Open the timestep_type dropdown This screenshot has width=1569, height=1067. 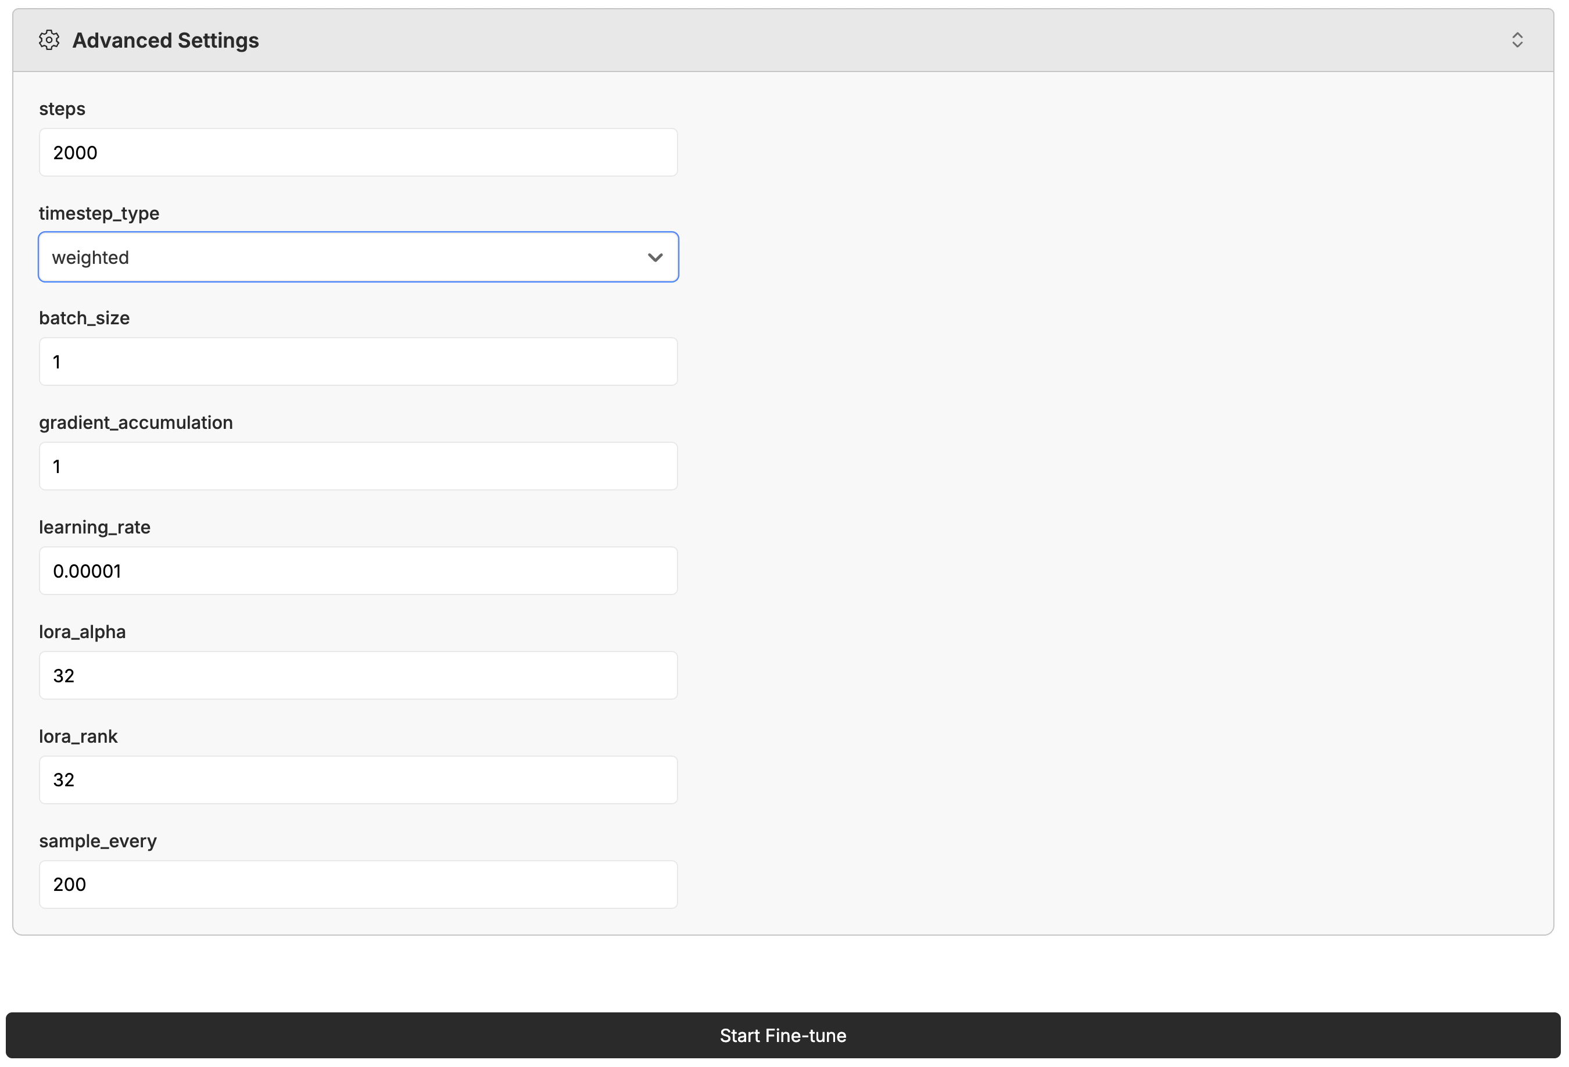358,257
